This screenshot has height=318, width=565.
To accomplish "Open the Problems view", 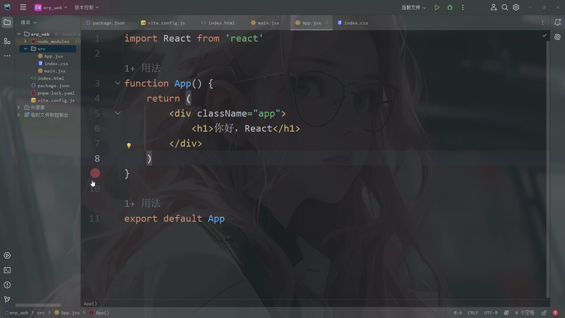I will click(7, 285).
